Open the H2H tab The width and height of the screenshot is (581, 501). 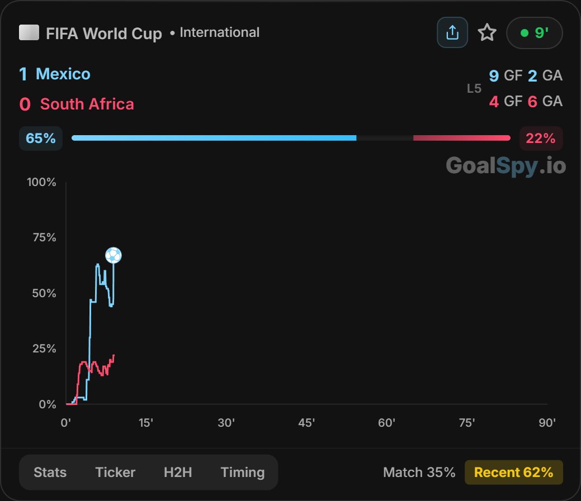(178, 473)
